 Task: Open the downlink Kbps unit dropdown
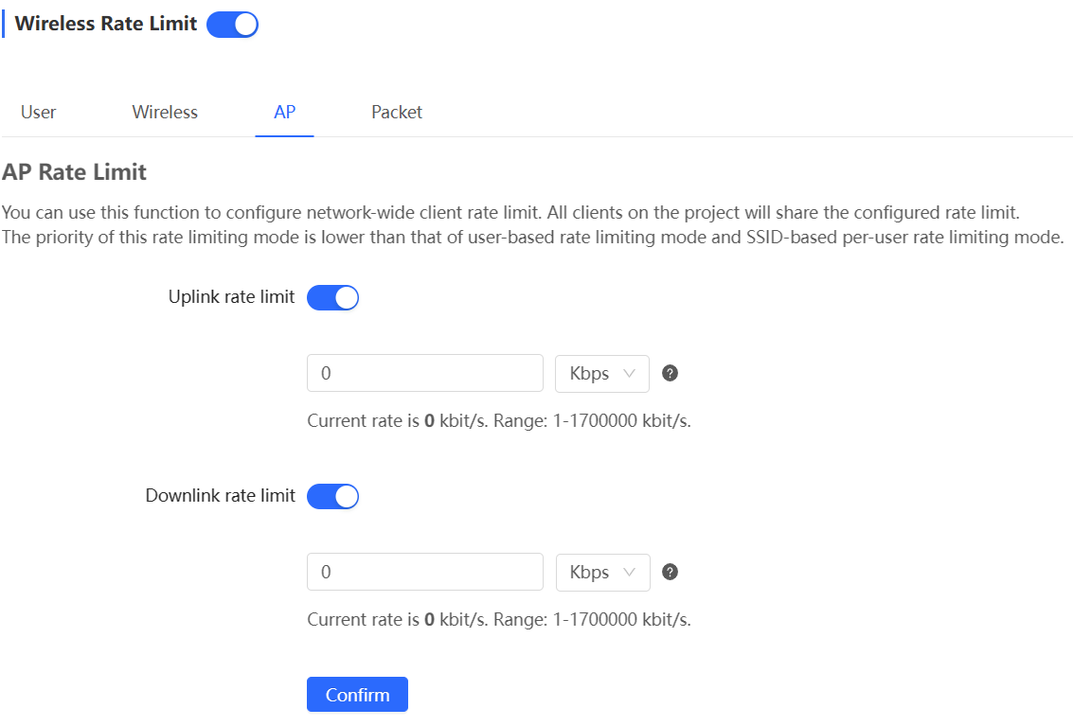pyautogui.click(x=602, y=572)
